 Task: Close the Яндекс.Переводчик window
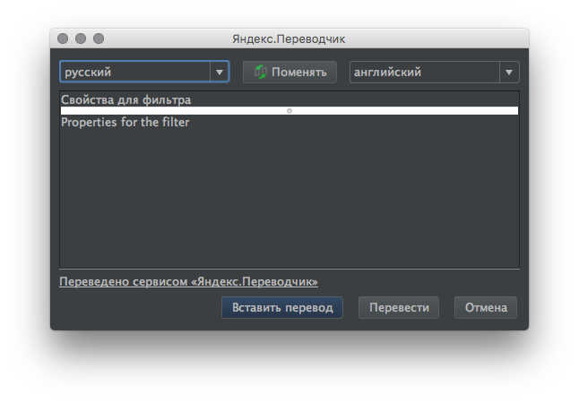coord(63,38)
